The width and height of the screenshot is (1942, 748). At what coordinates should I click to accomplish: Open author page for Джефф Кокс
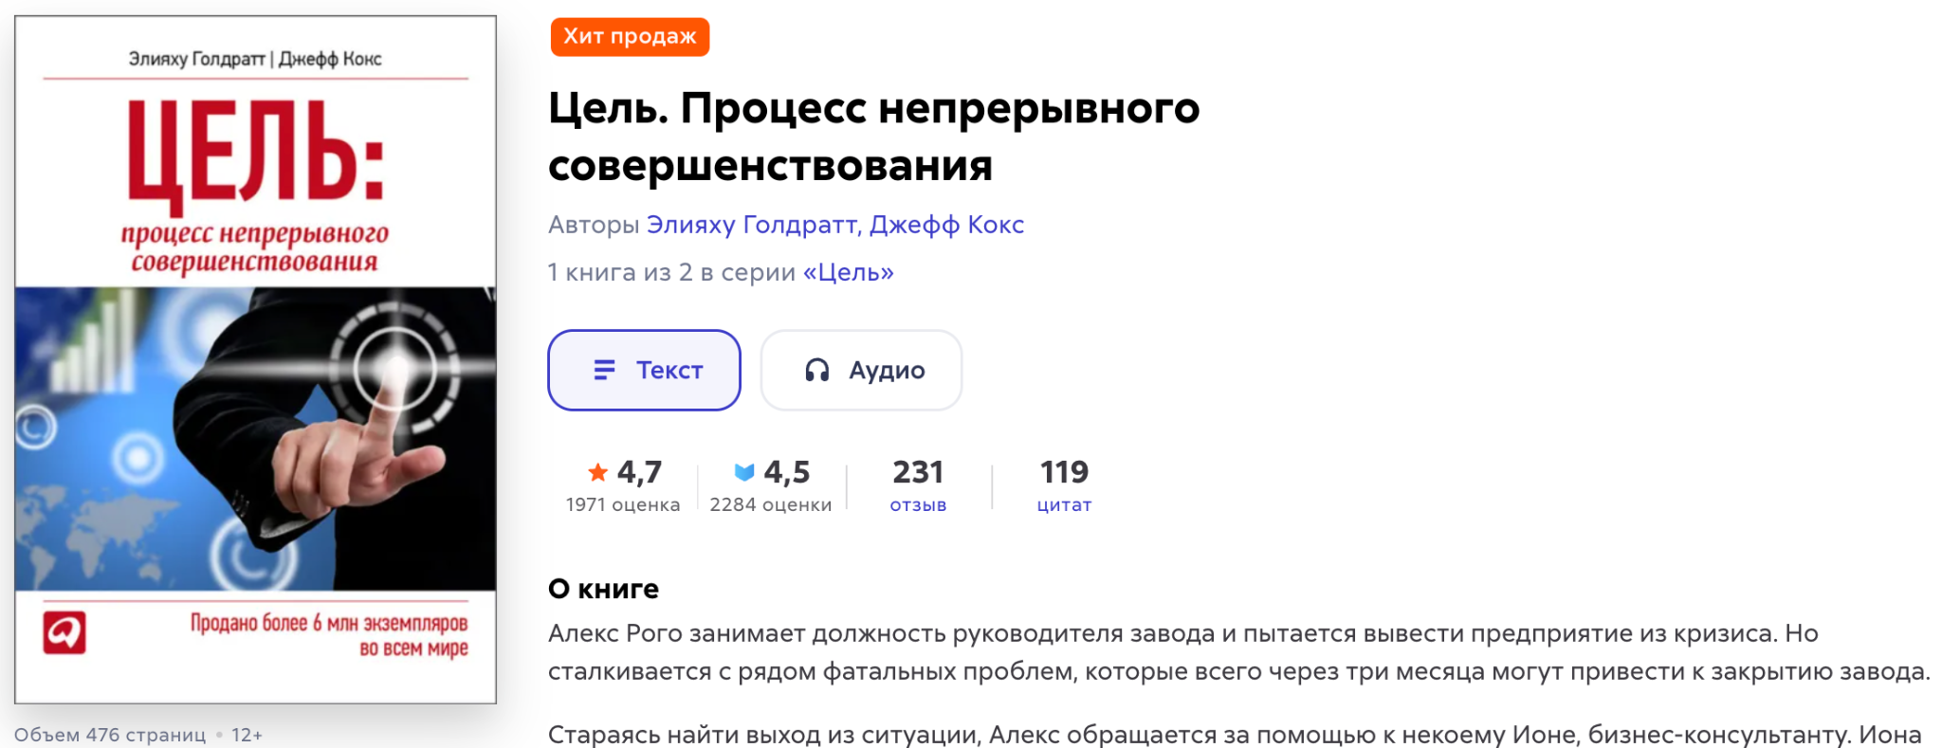tap(946, 225)
